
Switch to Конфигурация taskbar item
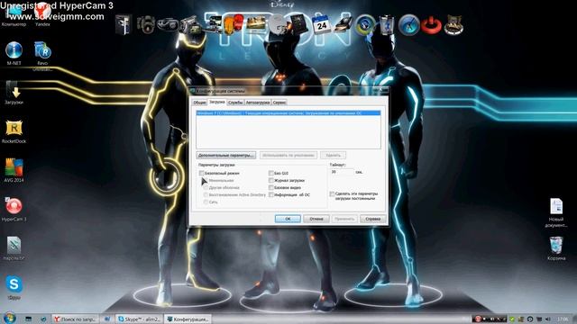(188, 319)
